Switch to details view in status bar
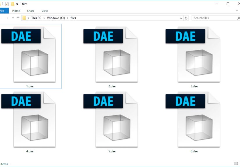The width and height of the screenshot is (240, 167). (236, 164)
